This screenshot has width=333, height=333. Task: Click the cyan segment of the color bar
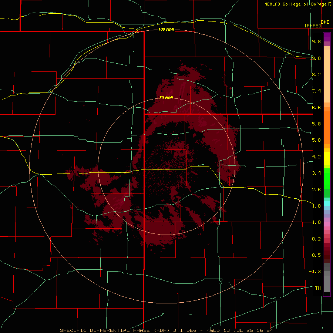[327, 203]
